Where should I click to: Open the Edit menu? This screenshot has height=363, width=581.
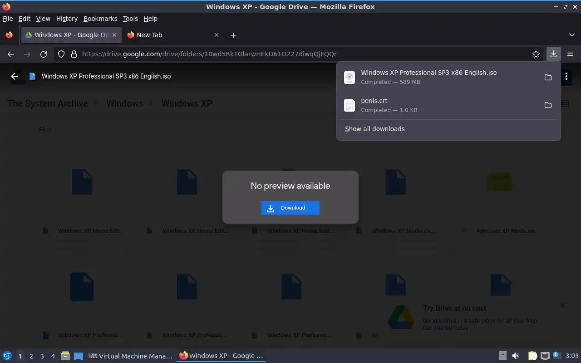point(25,19)
